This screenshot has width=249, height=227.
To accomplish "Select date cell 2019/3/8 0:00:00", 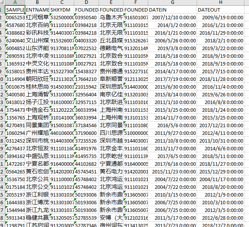I will (x=172, y=48).
